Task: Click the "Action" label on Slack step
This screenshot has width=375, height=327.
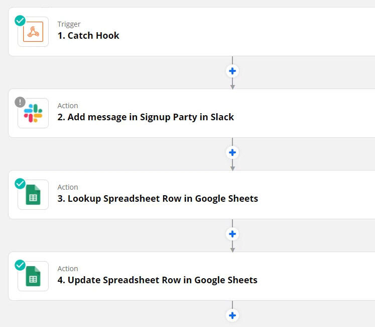Action: pos(68,106)
